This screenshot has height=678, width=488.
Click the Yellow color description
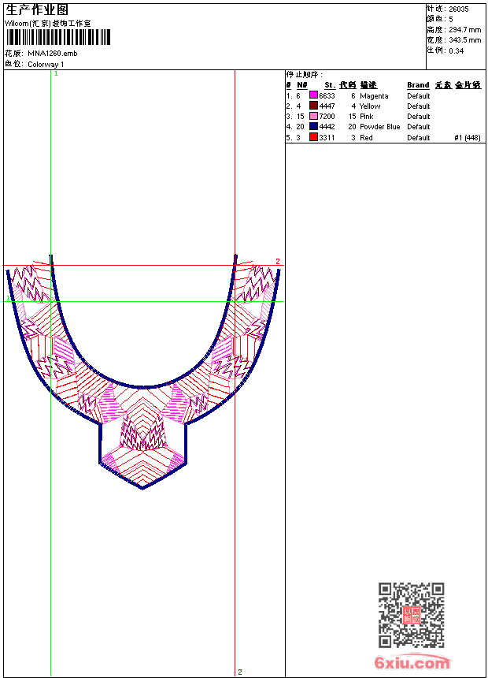[370, 106]
